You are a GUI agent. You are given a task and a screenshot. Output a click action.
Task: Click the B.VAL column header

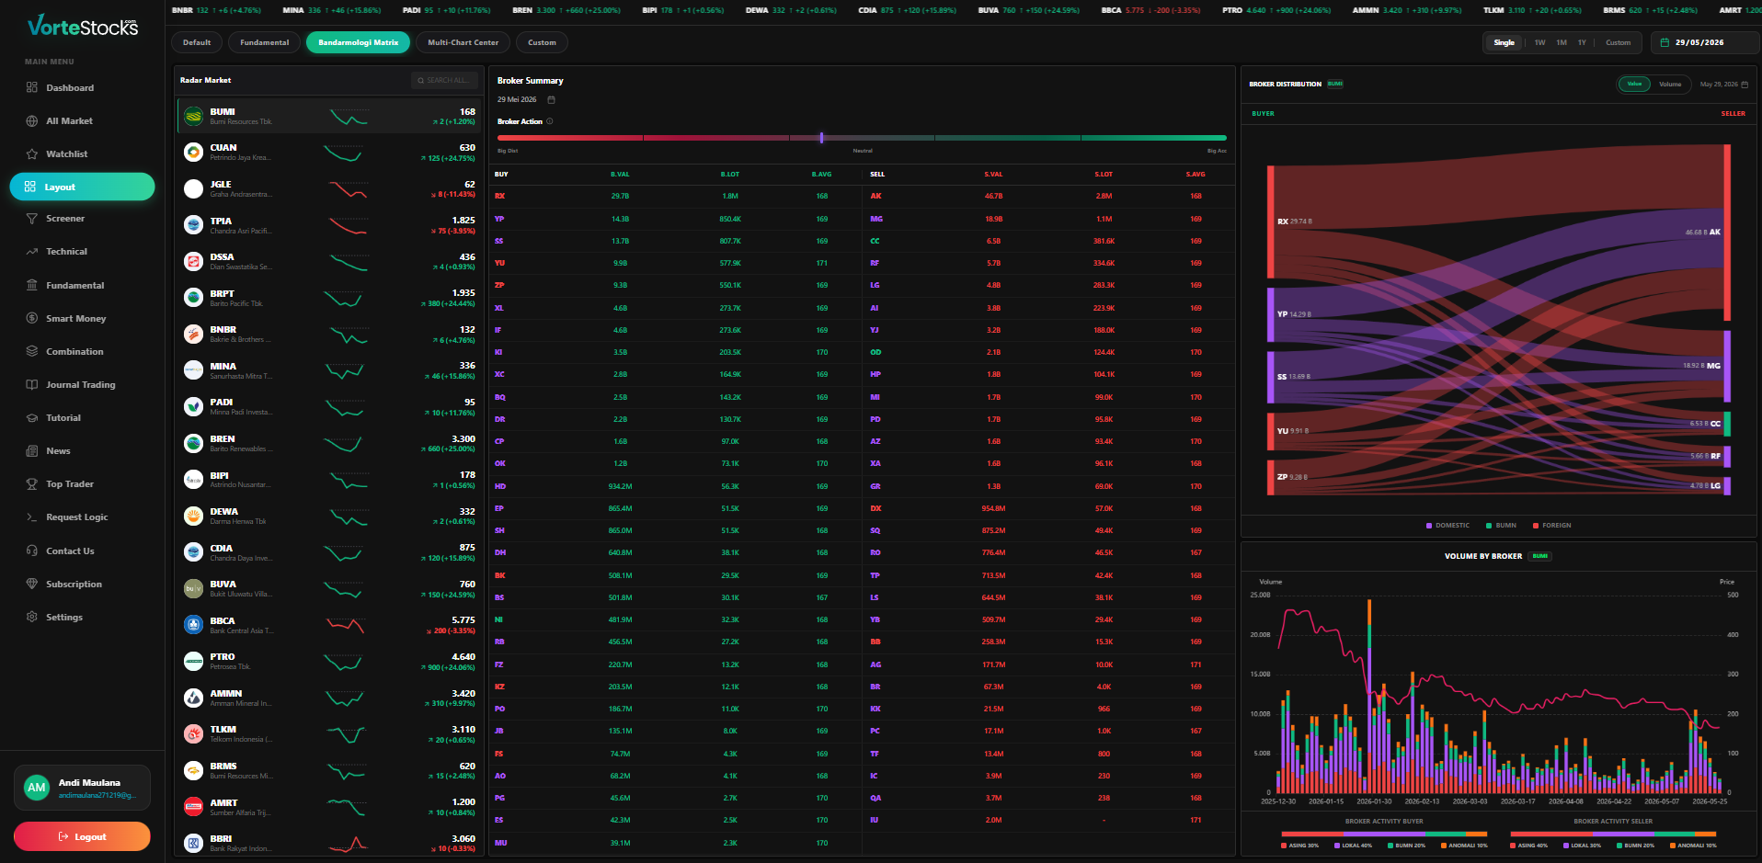coord(620,174)
